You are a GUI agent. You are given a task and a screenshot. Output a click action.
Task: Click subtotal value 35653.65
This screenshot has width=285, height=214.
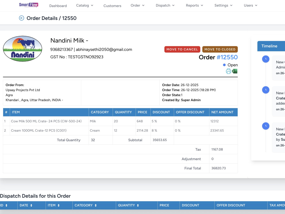point(160,140)
